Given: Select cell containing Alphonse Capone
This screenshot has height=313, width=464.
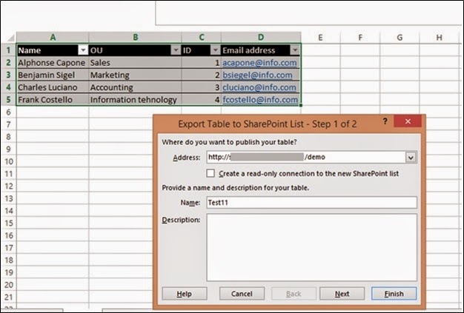Looking at the screenshot, I should click(x=53, y=63).
